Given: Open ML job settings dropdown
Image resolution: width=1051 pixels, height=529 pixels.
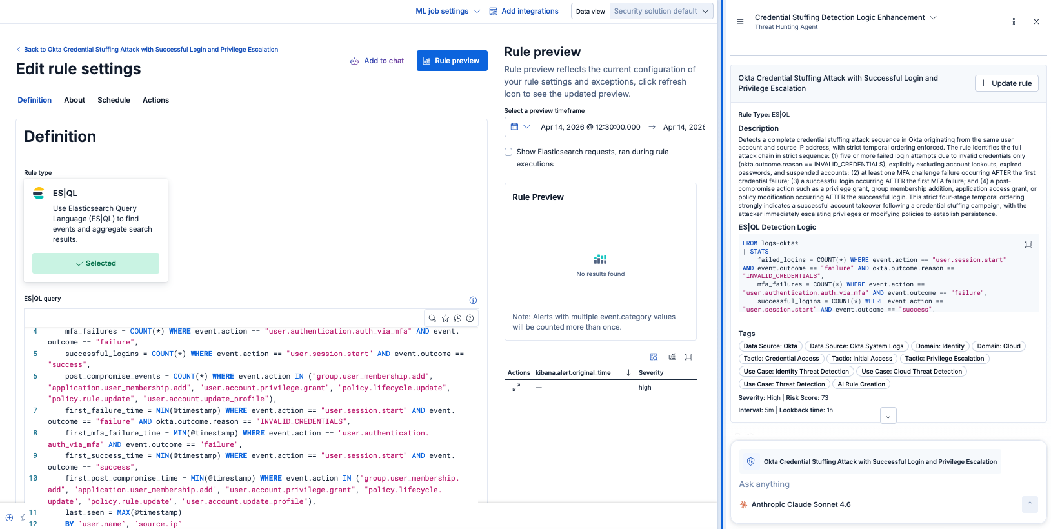Looking at the screenshot, I should 448,11.
